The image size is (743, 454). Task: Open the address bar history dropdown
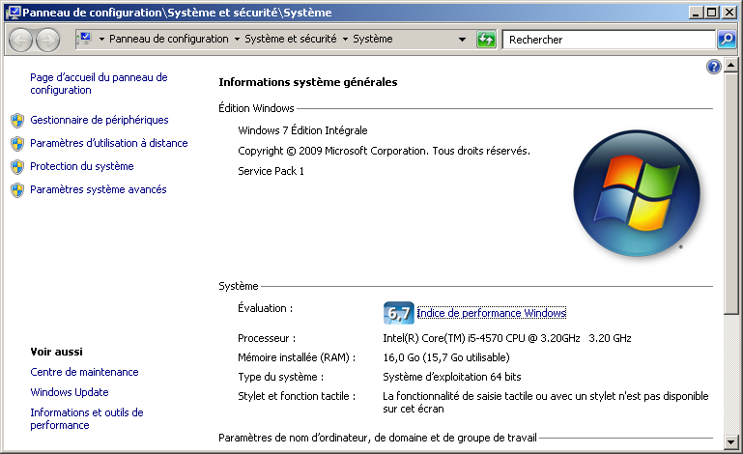[x=462, y=40]
